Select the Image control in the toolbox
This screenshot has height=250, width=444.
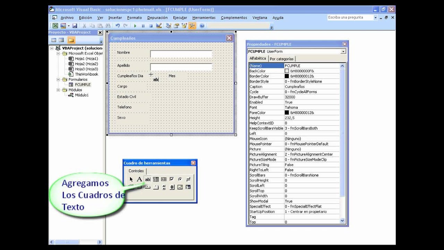180,187
